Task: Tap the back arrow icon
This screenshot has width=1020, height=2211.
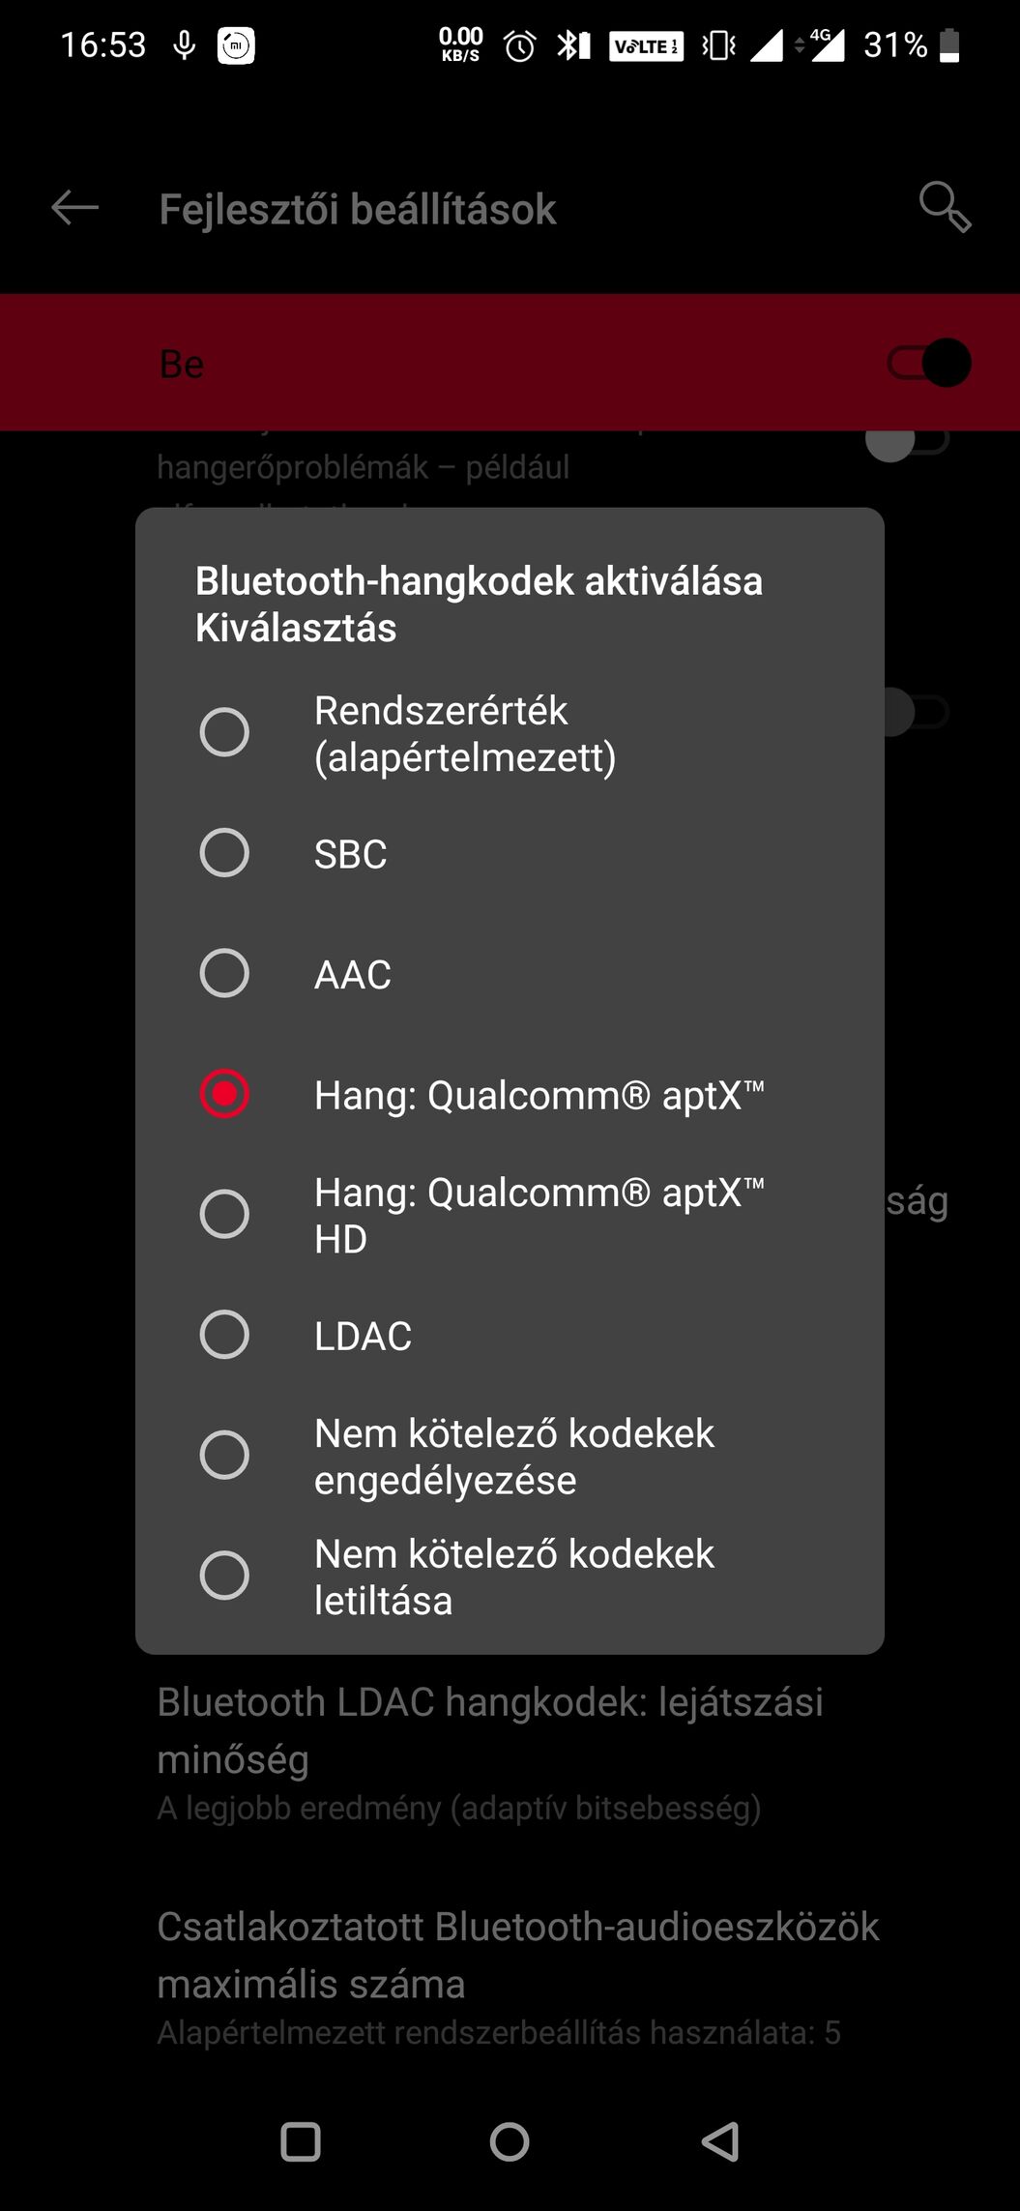Action: (74, 207)
